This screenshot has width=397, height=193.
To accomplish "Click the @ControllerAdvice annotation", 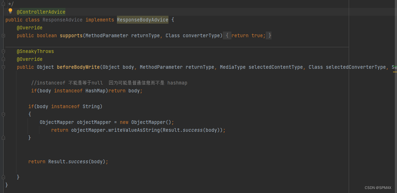I will pyautogui.click(x=41, y=12).
